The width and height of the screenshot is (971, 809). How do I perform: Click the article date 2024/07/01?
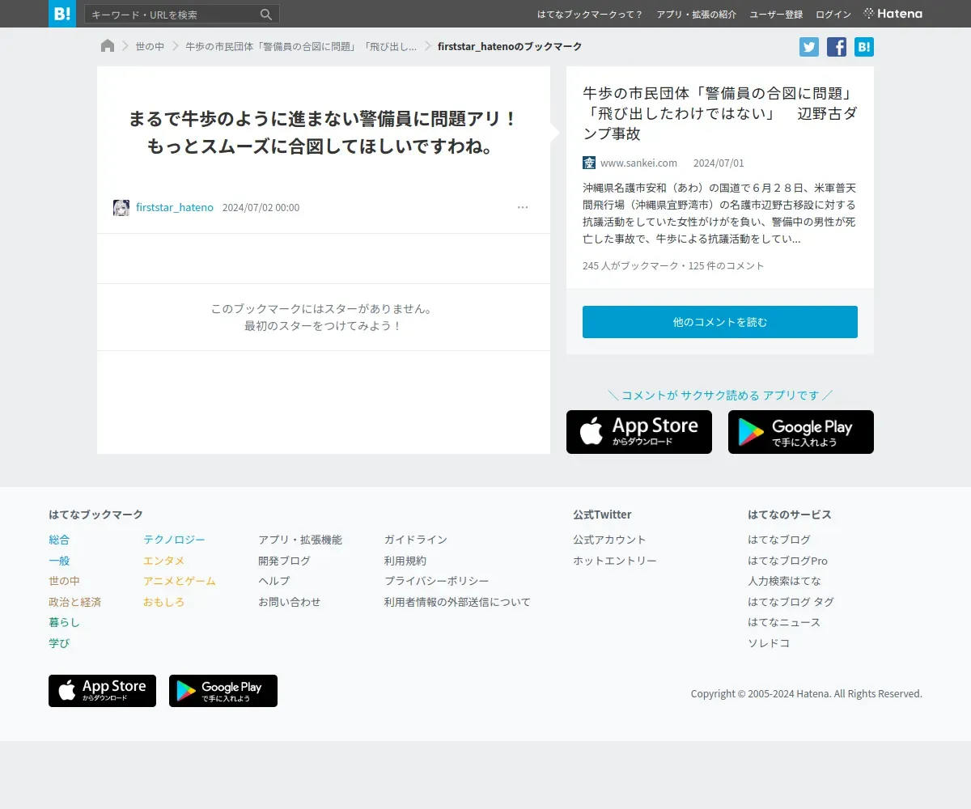point(719,163)
